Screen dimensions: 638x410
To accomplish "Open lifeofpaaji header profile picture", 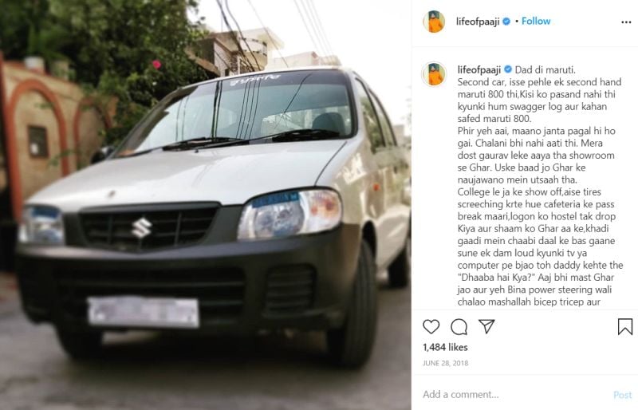I will point(434,22).
